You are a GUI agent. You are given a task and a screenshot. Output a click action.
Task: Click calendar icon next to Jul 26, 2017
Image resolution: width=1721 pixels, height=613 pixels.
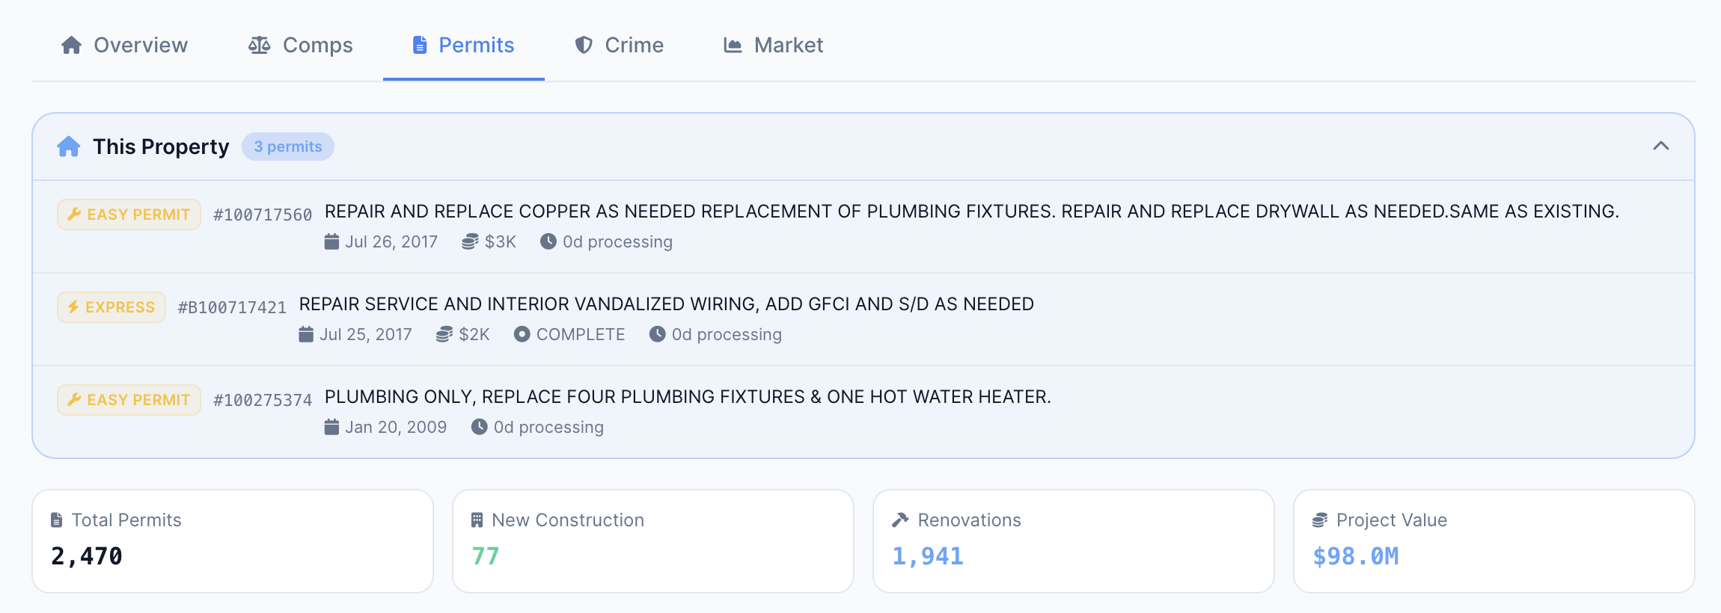click(x=331, y=241)
